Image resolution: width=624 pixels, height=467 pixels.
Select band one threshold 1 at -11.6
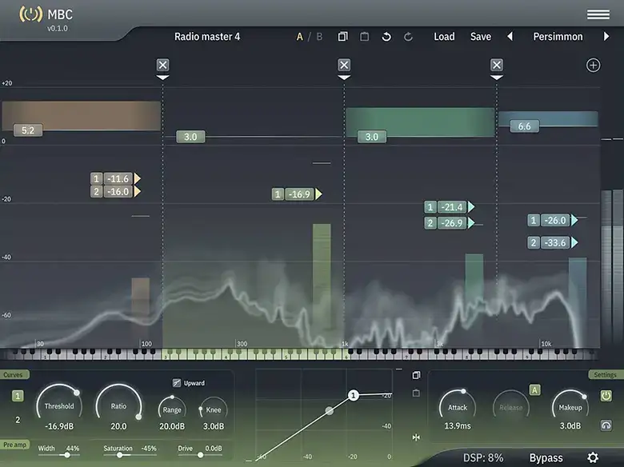(115, 178)
